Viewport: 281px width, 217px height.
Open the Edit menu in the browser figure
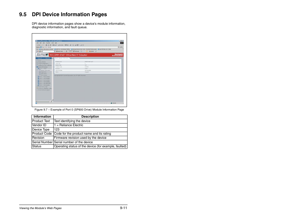[x=41, y=43]
